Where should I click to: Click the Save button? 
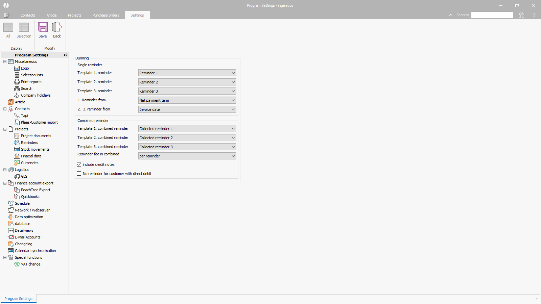pos(43,29)
